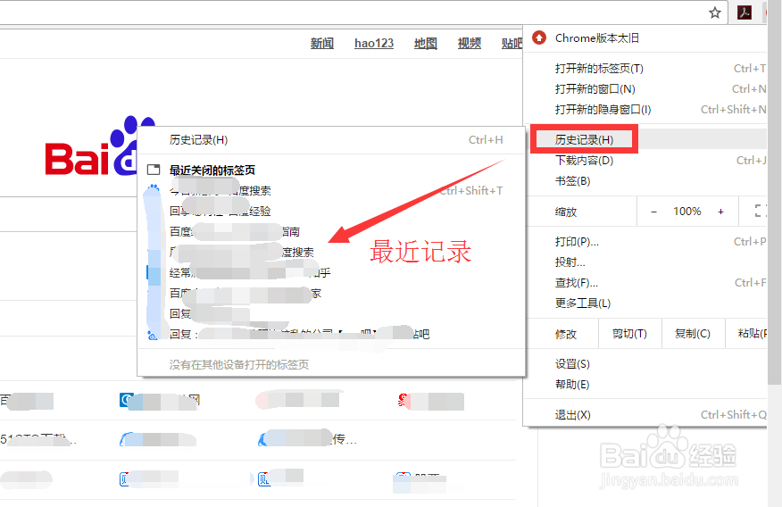Click 粘贴 button in the edit row
Viewport: 782px width, 507px height.
[746, 334]
